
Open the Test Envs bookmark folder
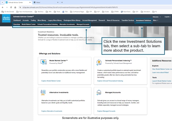pyautogui.click(x=39, y=12)
